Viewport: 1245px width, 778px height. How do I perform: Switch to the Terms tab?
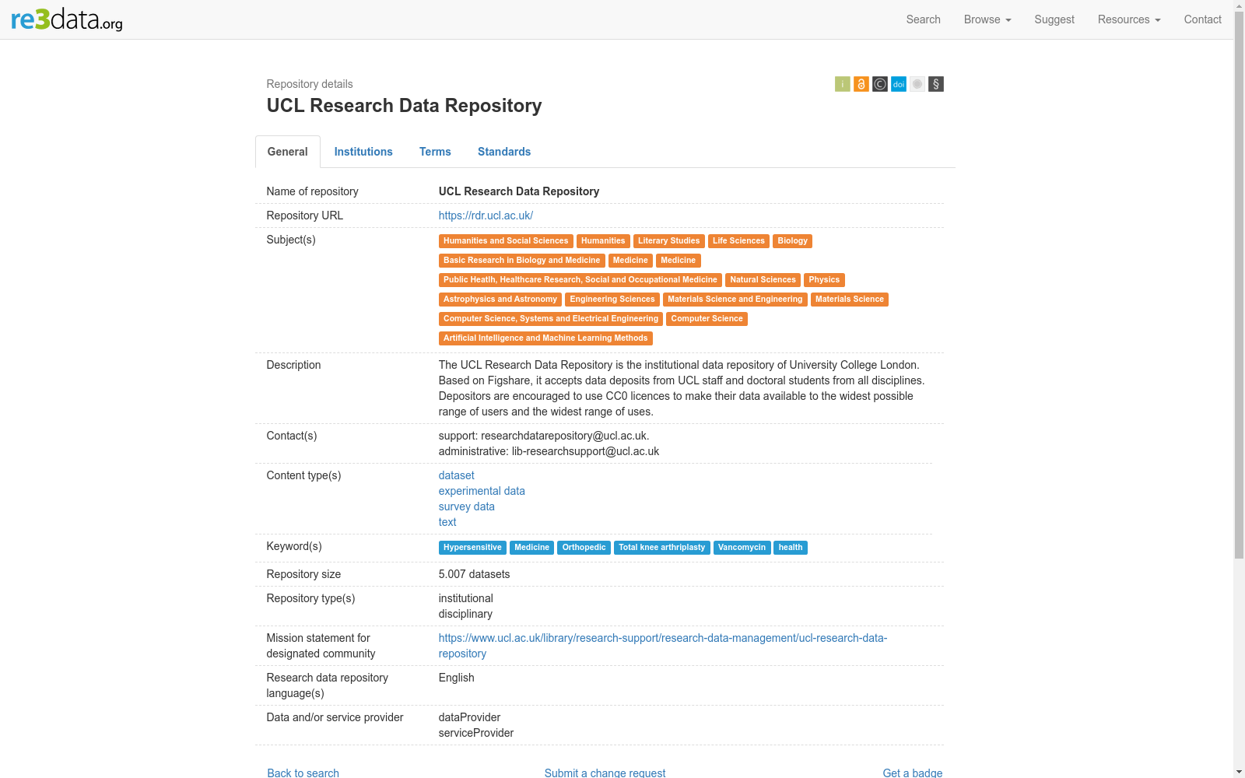point(435,152)
